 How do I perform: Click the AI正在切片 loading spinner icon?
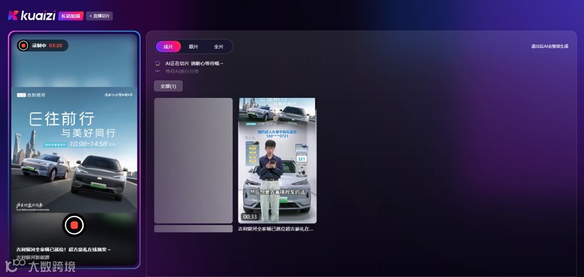[157, 63]
